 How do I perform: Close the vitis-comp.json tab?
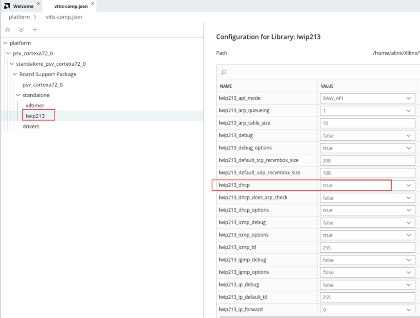tap(93, 4)
